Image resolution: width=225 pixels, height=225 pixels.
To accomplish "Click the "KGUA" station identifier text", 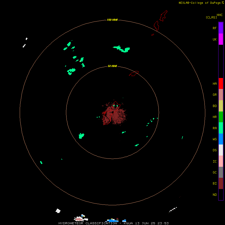I will click(128, 223).
